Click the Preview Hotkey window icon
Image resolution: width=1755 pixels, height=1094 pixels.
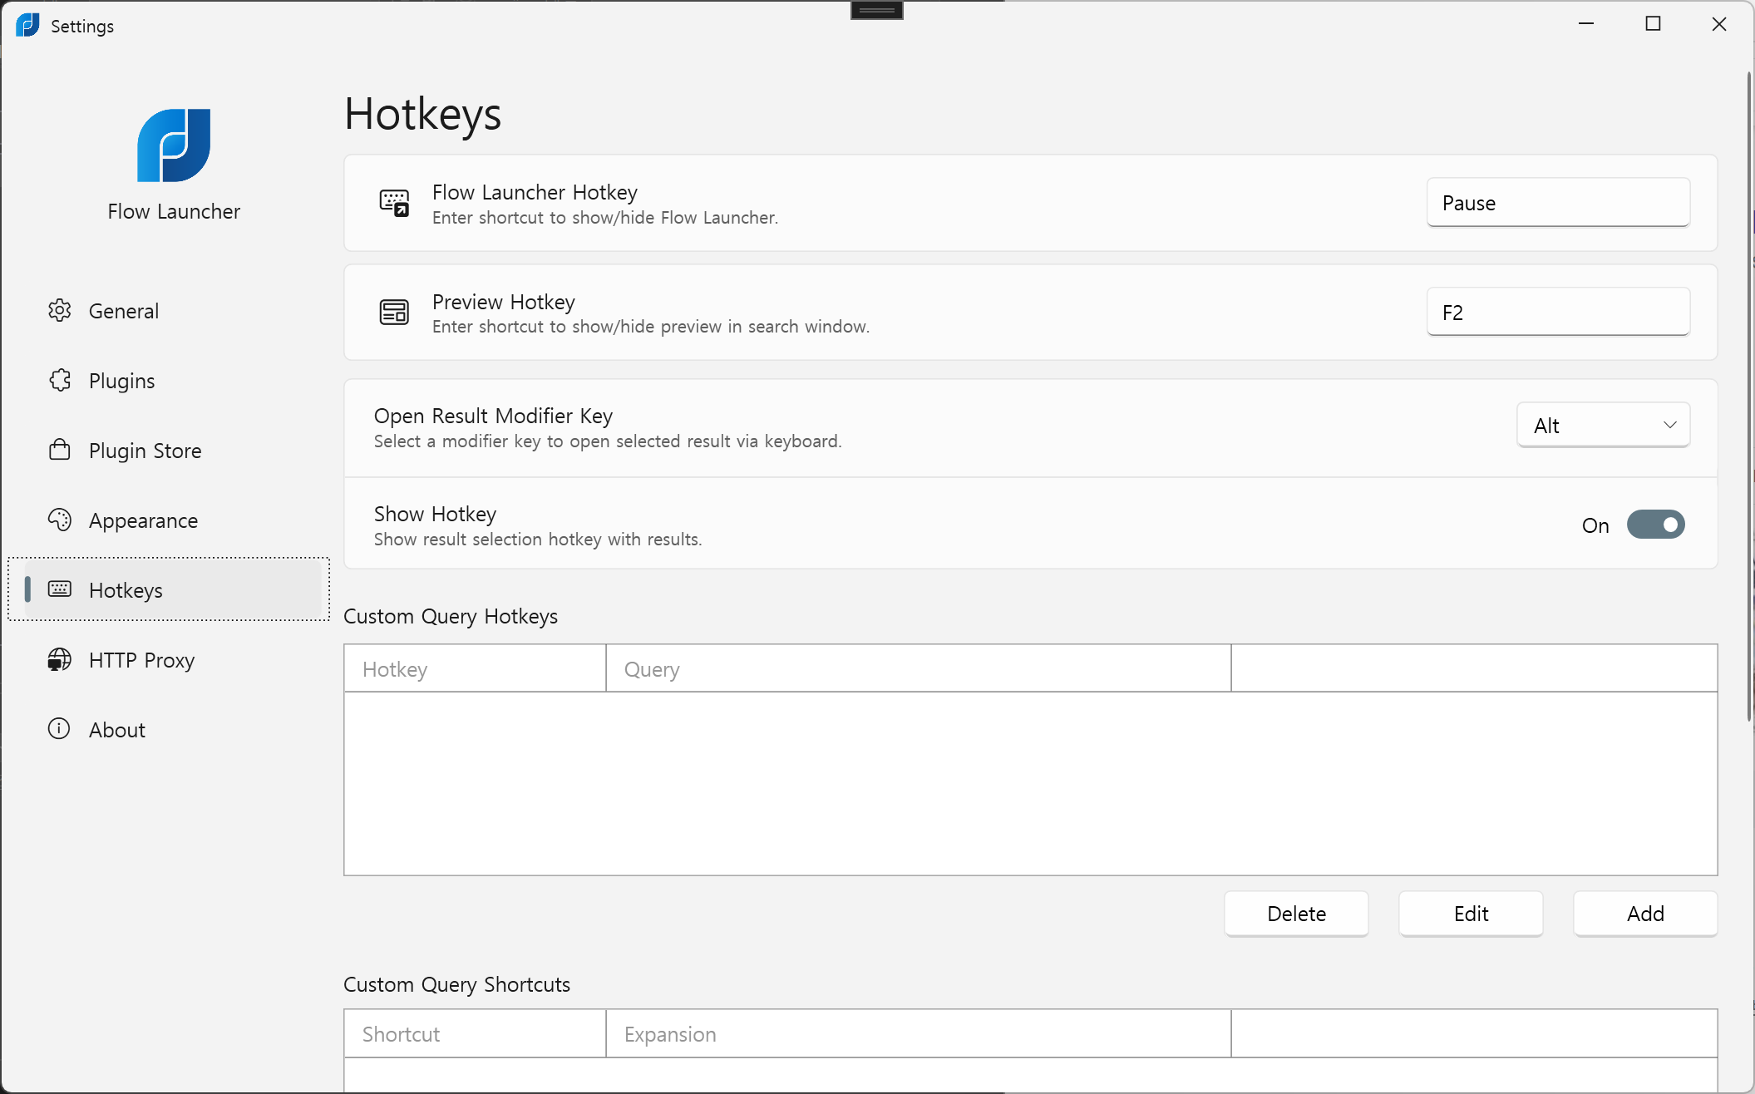pyautogui.click(x=394, y=313)
